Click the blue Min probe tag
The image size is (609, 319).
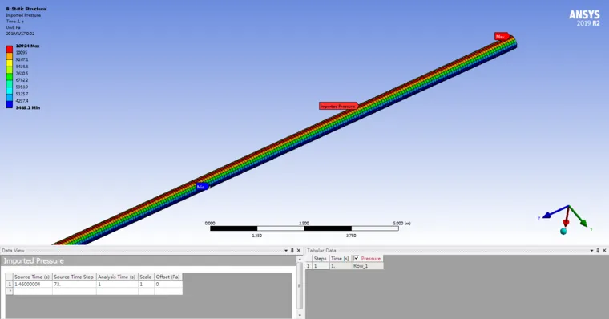pos(202,187)
